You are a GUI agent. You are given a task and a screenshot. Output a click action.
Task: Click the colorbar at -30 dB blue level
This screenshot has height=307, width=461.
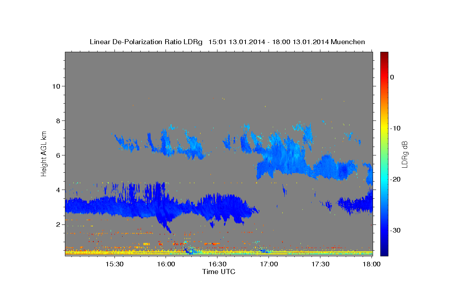pyautogui.click(x=384, y=230)
